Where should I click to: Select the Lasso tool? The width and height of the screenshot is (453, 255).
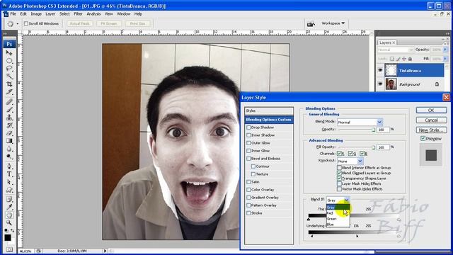[9, 69]
